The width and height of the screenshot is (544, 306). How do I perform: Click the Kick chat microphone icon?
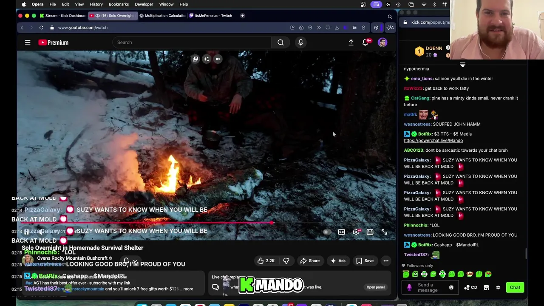(x=409, y=288)
